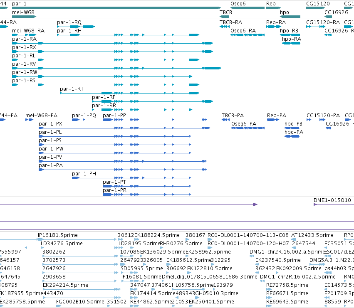
Task: Select transcript par-1-RX
Action: click(112, 52)
